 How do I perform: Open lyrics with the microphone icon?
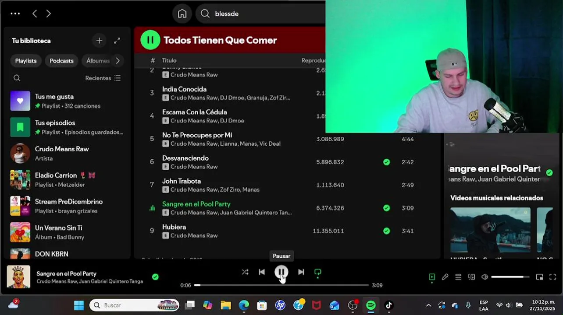[x=445, y=277]
